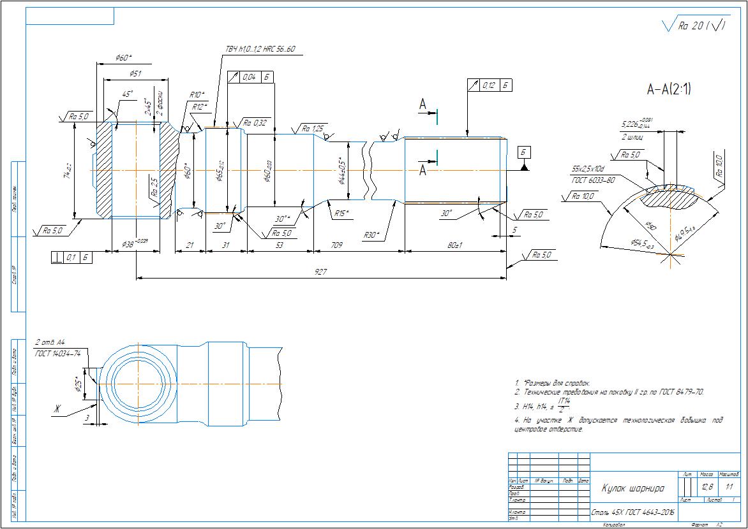Viewport: 748px width, 529px height.
Task: Click the 55x2,5x10d ГОСТ 6033-80 spline callout
Action: [x=593, y=175]
